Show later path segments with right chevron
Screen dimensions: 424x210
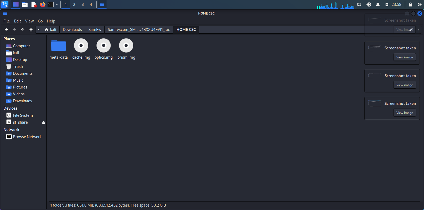[x=418, y=30]
